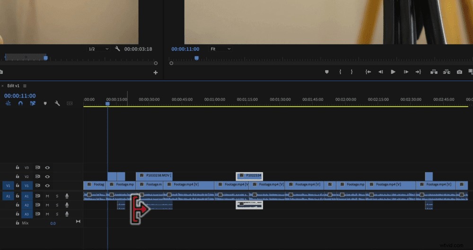Screen dimensions: 473x250
Task: Open the Fit zoom level dropdown
Action: [220, 49]
